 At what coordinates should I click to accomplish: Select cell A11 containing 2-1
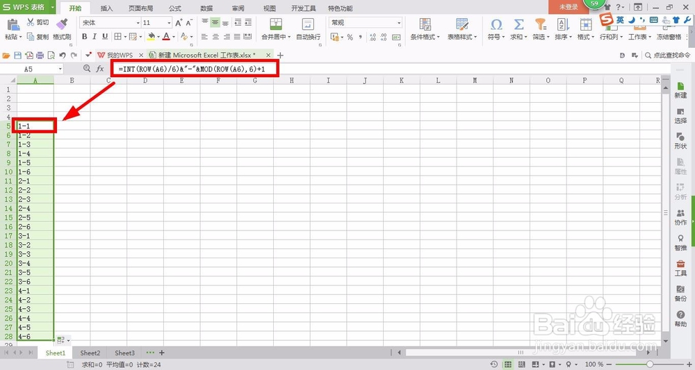[35, 181]
